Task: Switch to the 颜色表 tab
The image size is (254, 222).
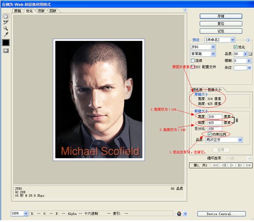Action: click(197, 90)
